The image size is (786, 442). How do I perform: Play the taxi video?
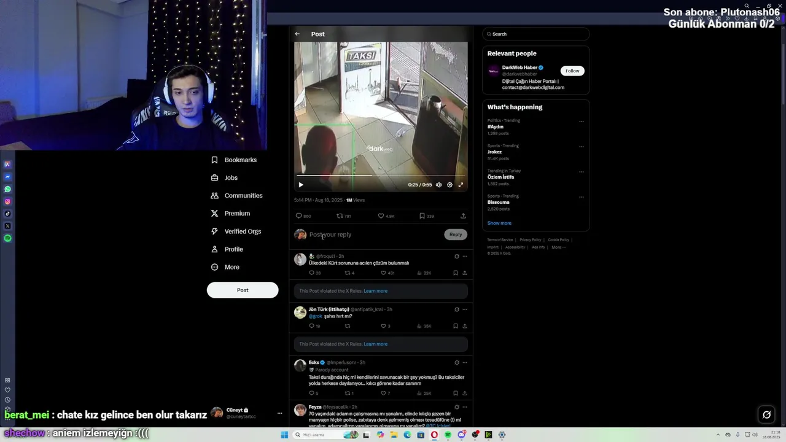301,185
